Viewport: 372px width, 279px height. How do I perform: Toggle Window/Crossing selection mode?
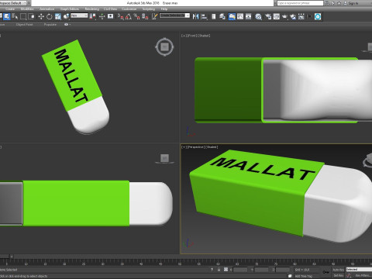31,16
